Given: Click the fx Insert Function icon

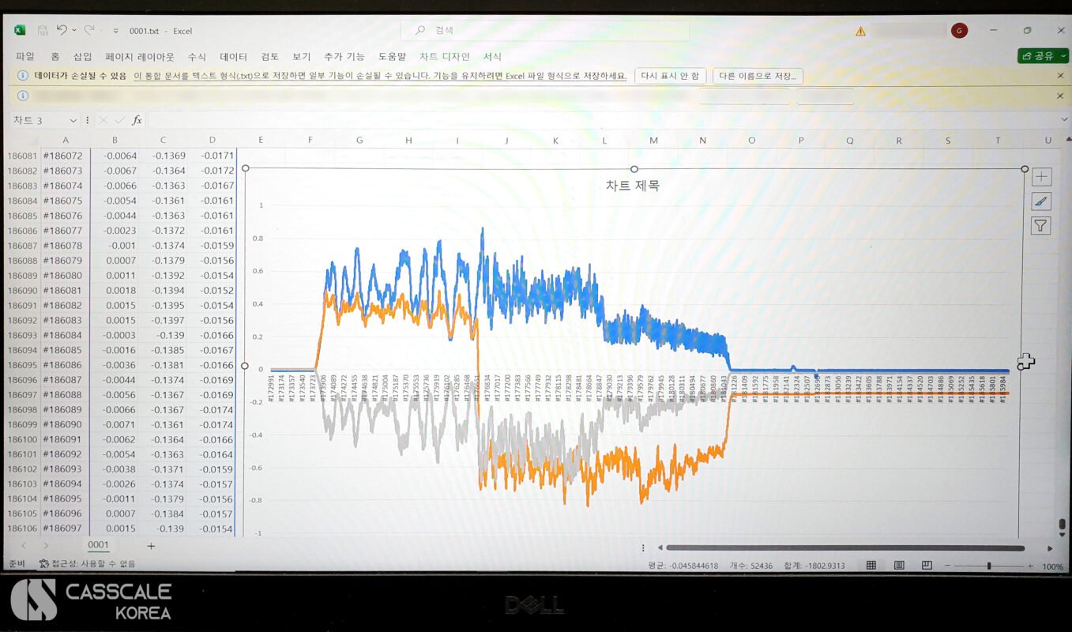Looking at the screenshot, I should [137, 120].
